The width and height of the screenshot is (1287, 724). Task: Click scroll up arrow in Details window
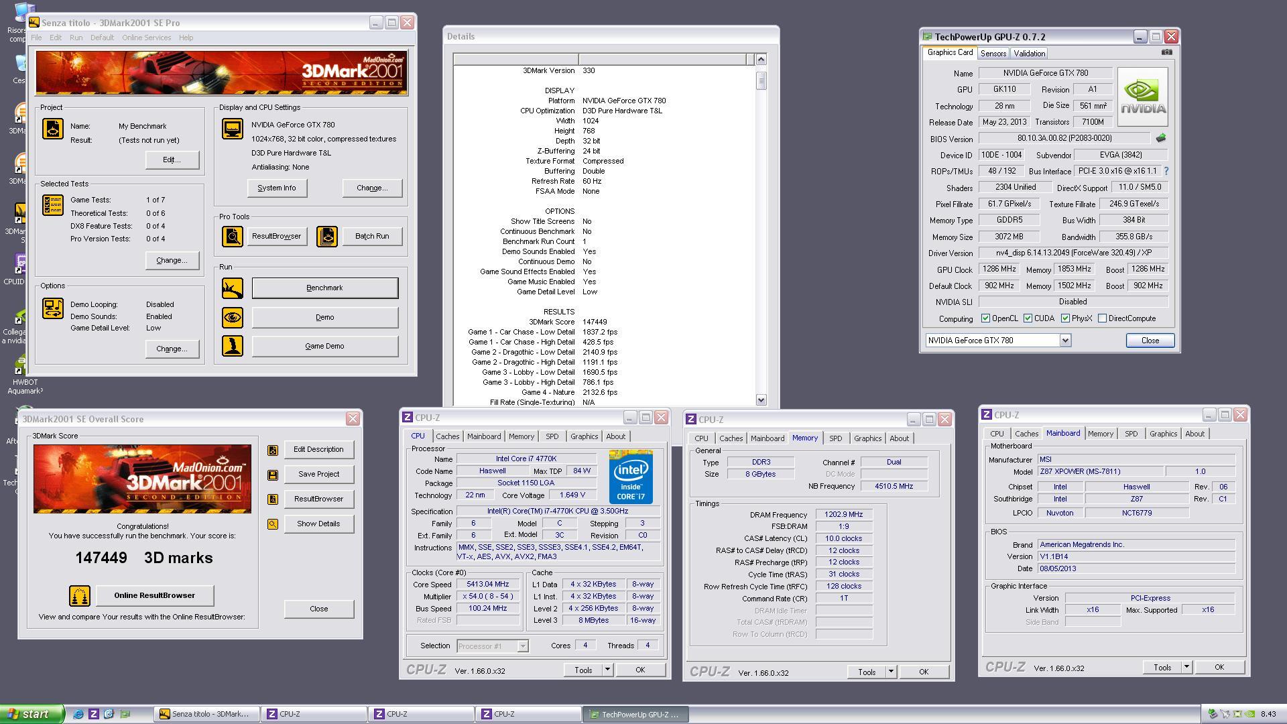(x=761, y=60)
